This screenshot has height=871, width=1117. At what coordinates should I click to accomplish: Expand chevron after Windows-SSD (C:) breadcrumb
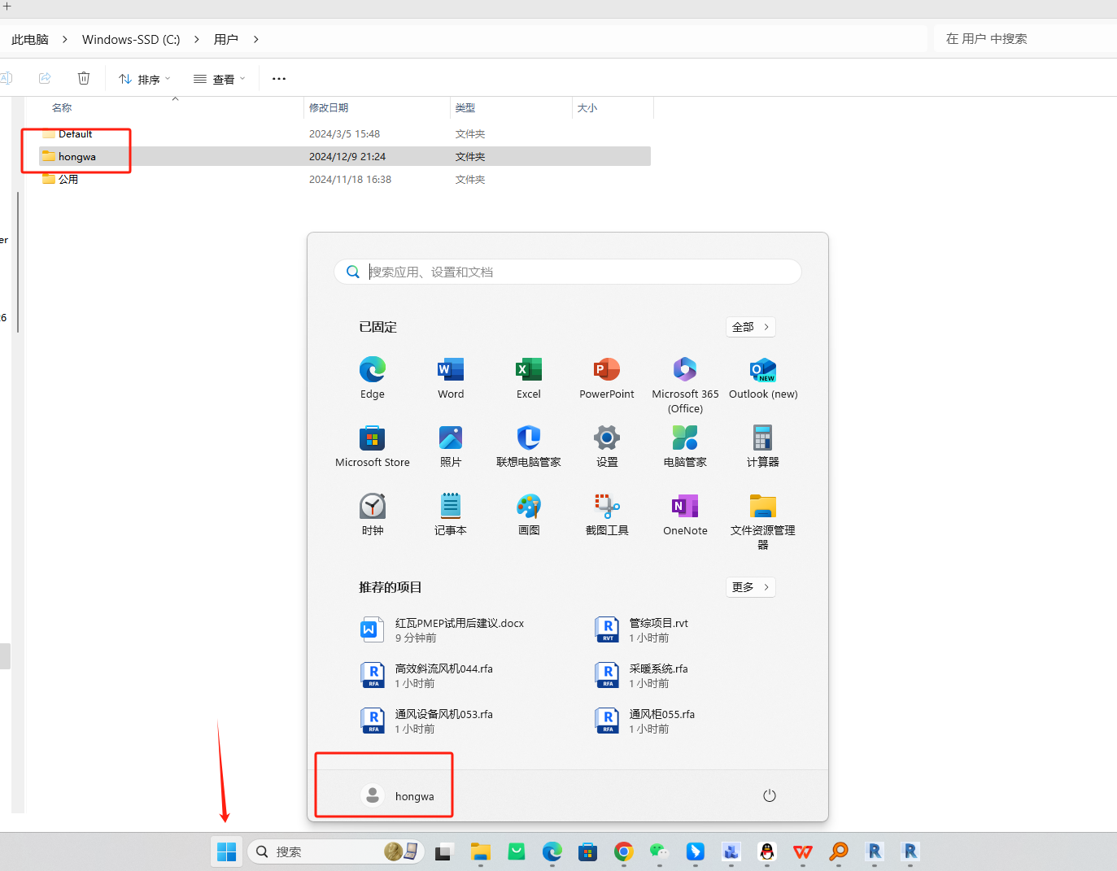(x=197, y=39)
